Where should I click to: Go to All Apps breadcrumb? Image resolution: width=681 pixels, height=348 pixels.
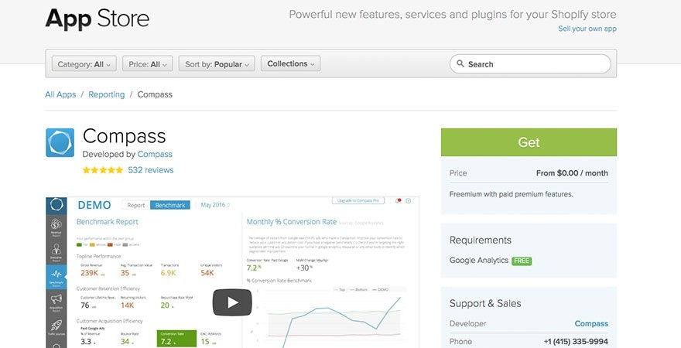click(60, 94)
